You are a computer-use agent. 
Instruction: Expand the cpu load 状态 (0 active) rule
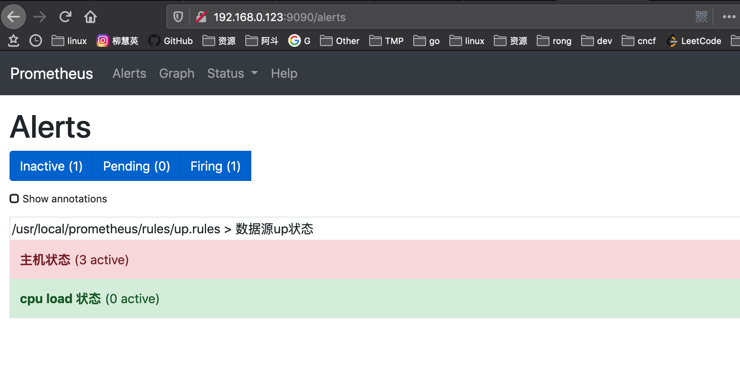tap(375, 298)
